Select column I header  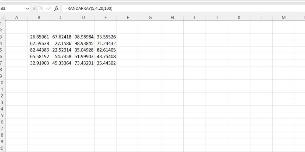[x=195, y=18]
